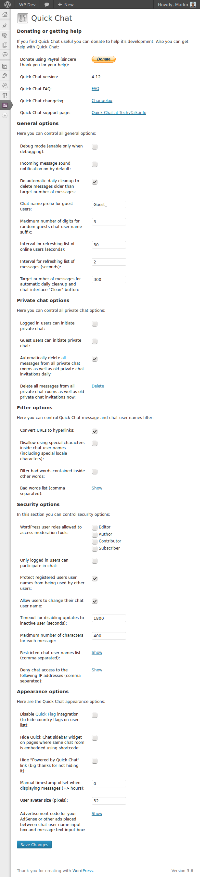The height and width of the screenshot is (877, 205).
Task: Expand the collapsed admin menu arrow
Action: [5, 115]
